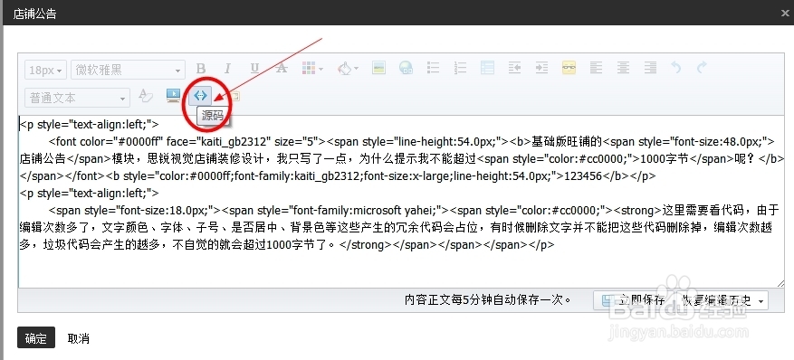Toggle bold formatting

[201, 69]
